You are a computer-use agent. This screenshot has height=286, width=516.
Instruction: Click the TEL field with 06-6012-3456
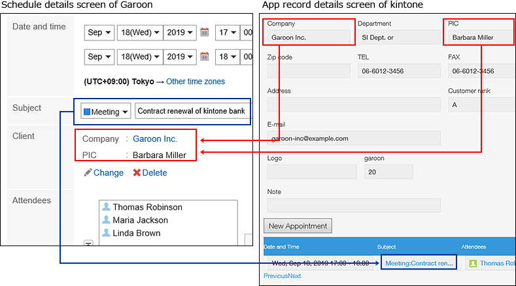click(x=399, y=71)
